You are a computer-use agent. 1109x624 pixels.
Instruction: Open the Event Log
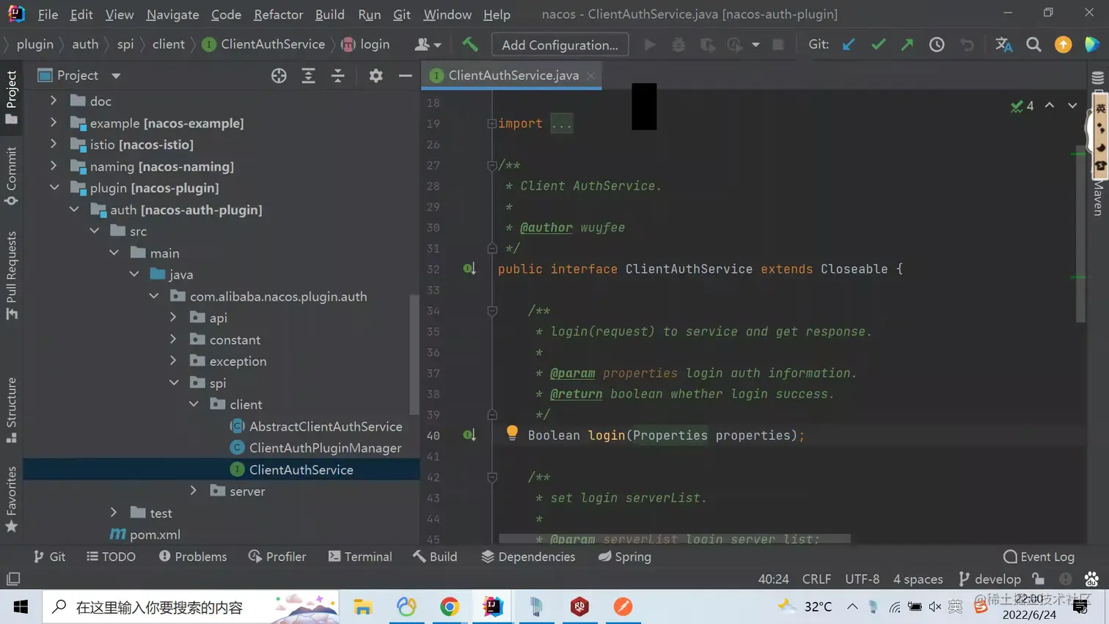click(1039, 557)
